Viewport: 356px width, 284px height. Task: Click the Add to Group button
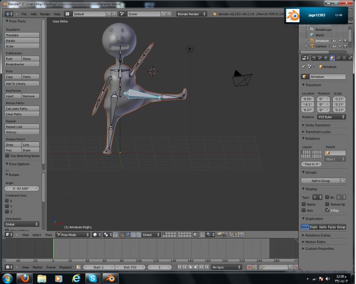320,181
